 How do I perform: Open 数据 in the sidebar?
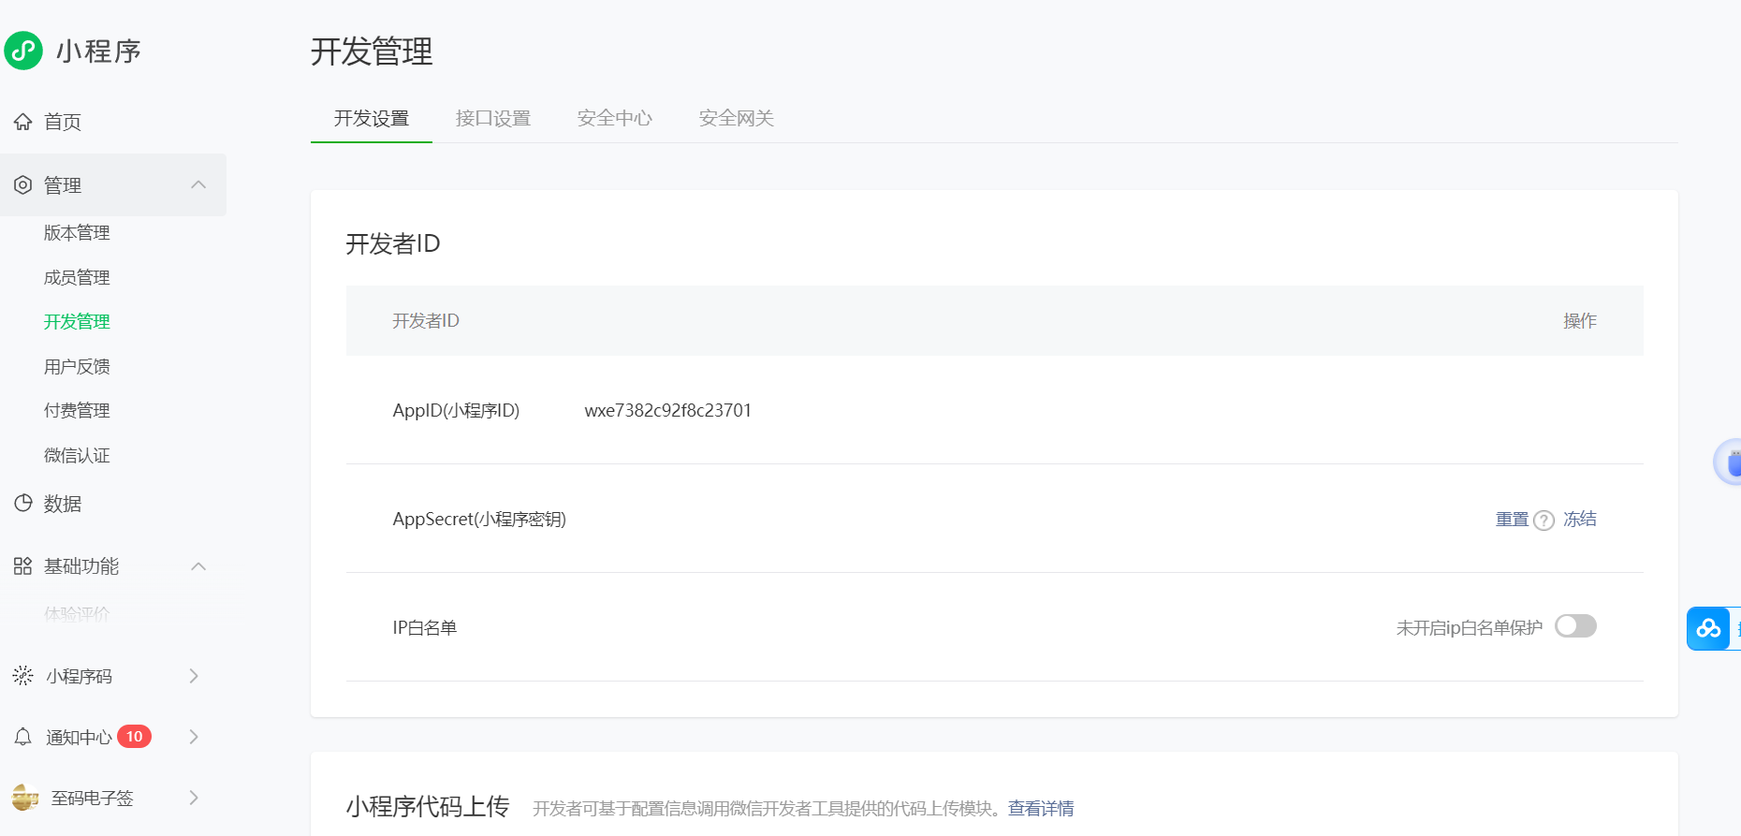pyautogui.click(x=63, y=504)
